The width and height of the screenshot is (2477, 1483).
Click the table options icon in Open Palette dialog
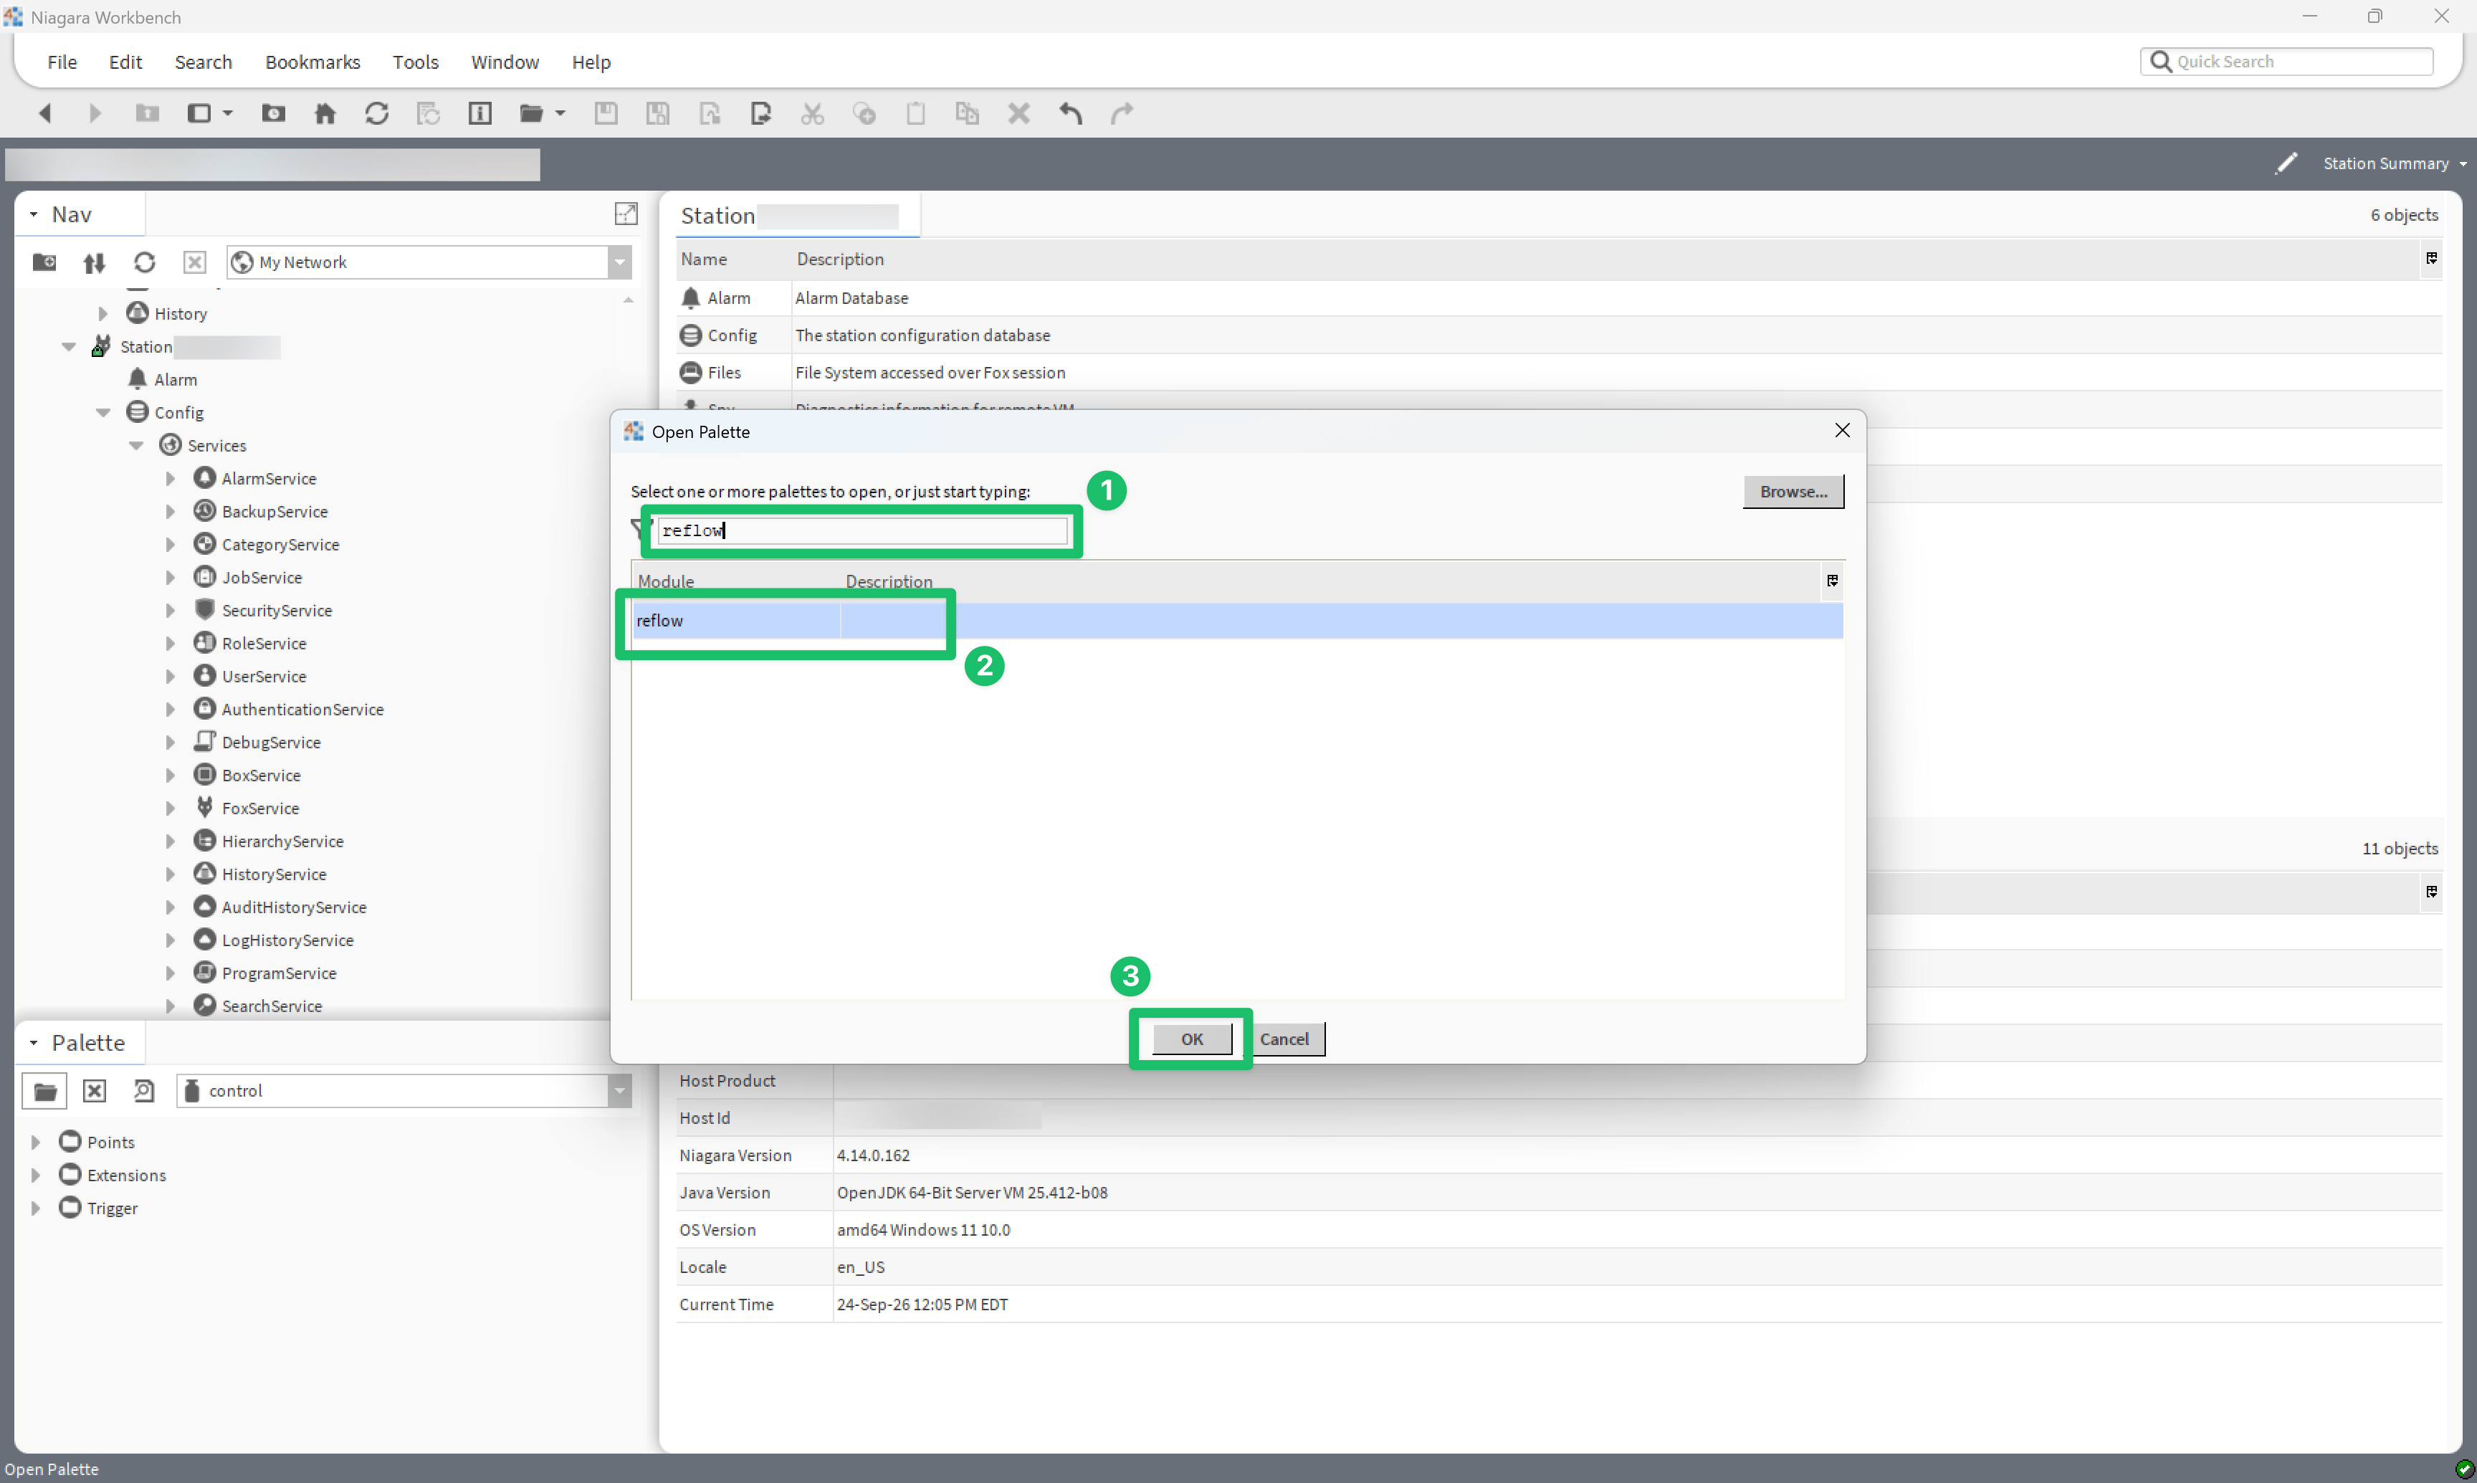point(1833,581)
